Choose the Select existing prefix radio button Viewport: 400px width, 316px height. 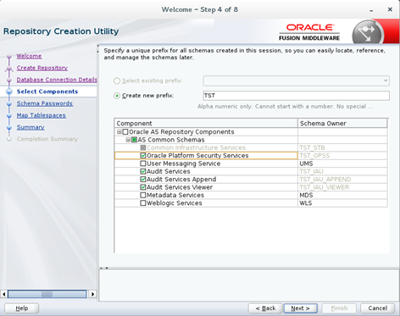117,80
